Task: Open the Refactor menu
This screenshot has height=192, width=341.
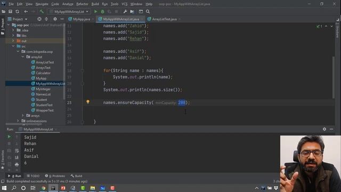Action: 82,4
